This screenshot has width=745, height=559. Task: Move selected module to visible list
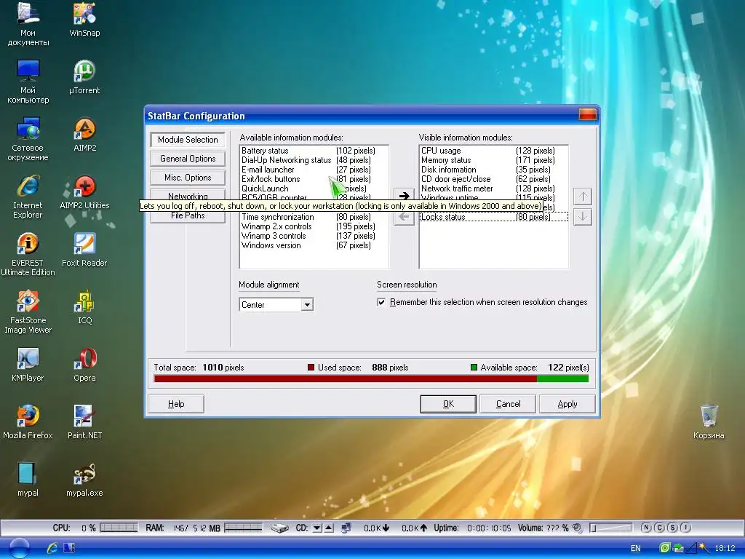(x=404, y=196)
